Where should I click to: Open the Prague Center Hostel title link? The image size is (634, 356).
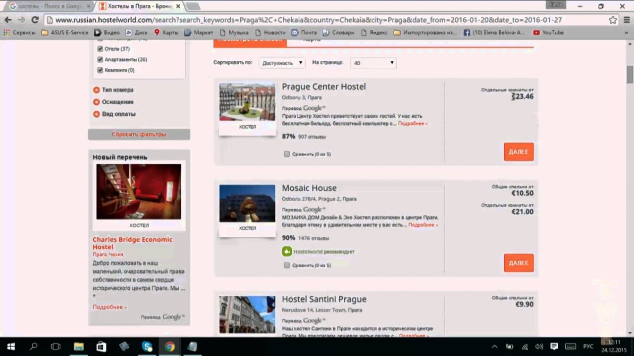pos(323,87)
